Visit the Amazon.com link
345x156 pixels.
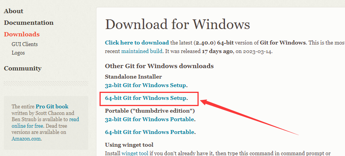pyautogui.click(x=26, y=139)
